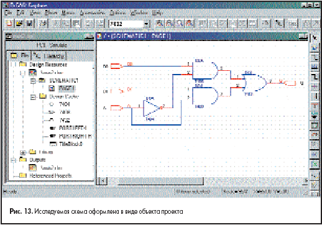322x225 pixels.
Task: Click the Zoom Out magnifier icon
Action: coord(169,24)
